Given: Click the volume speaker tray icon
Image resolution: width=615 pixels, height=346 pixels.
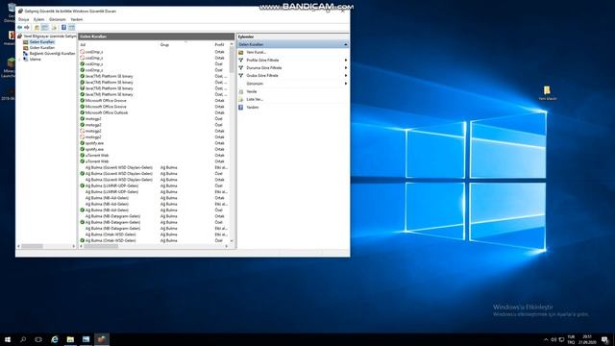Looking at the screenshot, I should [x=553, y=339].
